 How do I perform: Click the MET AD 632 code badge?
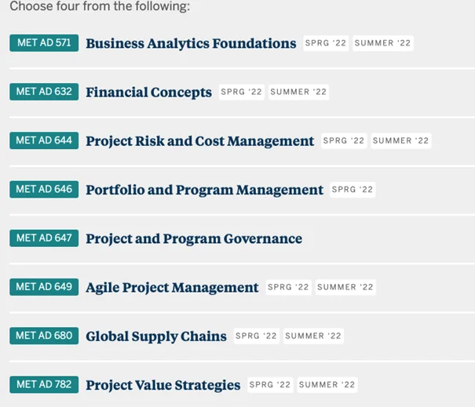coord(44,92)
